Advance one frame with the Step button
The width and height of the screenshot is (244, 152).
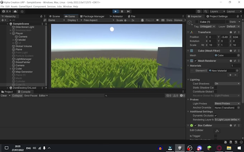(128, 11)
